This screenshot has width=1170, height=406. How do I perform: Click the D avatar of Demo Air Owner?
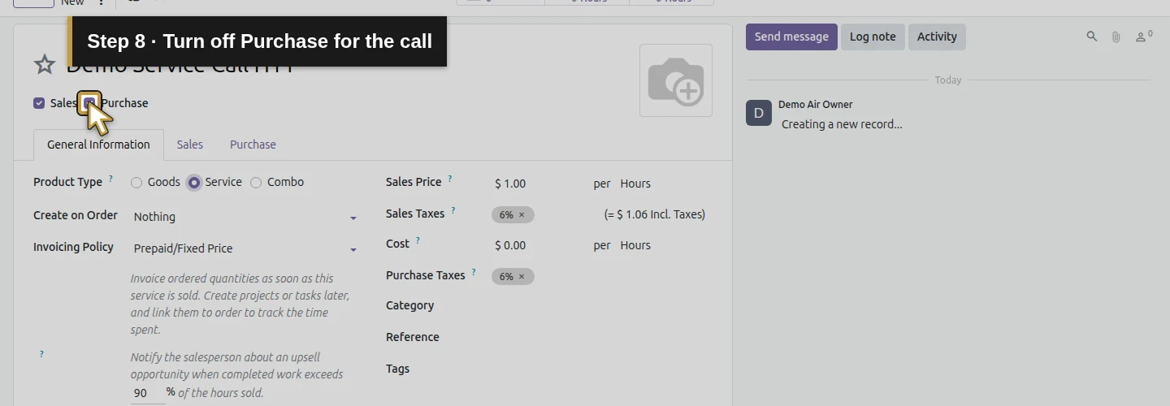pyautogui.click(x=758, y=113)
